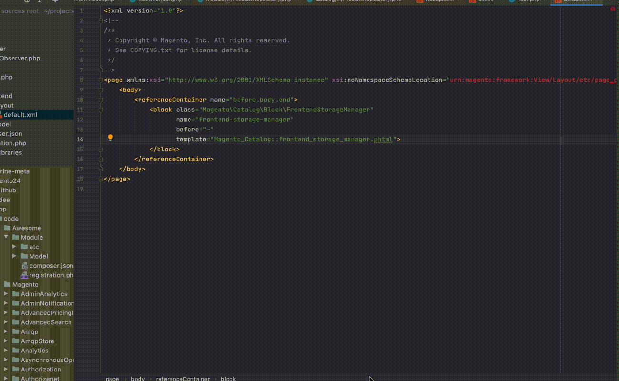Click the Awesome folder icon
Image resolution: width=619 pixels, height=381 pixels.
pos(7,228)
